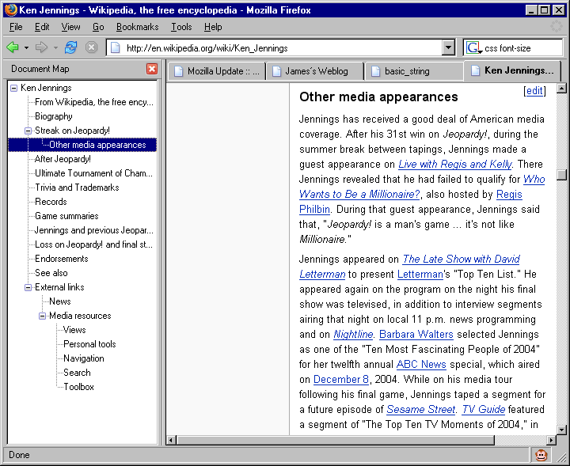Select Search tree item in Document Map

[x=77, y=373]
